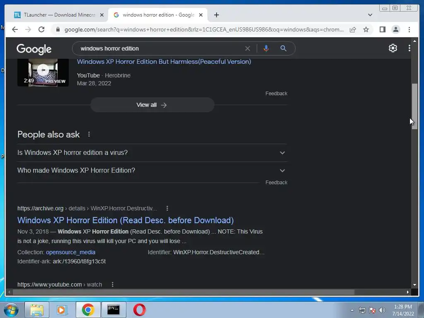Image resolution: width=424 pixels, height=318 pixels.
Task: Close the TLauncher tab
Action: pos(102,15)
